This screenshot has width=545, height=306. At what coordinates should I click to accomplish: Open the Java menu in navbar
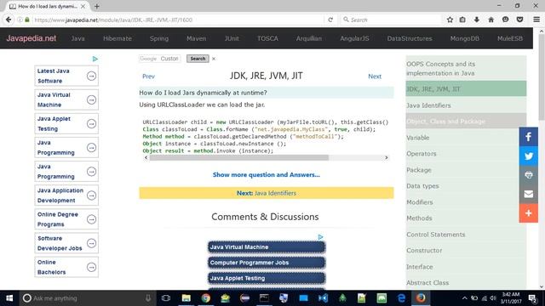[x=77, y=38]
